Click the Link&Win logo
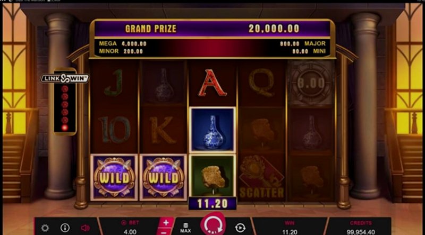Image resolution: width=425 pixels, height=235 pixels. 65,78
